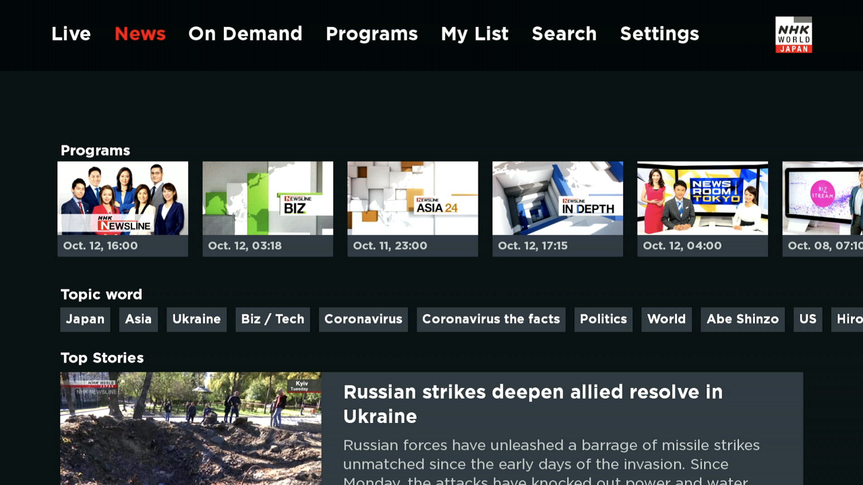Select the Ukraine topic word
Screen dimensions: 863x485
[196, 319]
